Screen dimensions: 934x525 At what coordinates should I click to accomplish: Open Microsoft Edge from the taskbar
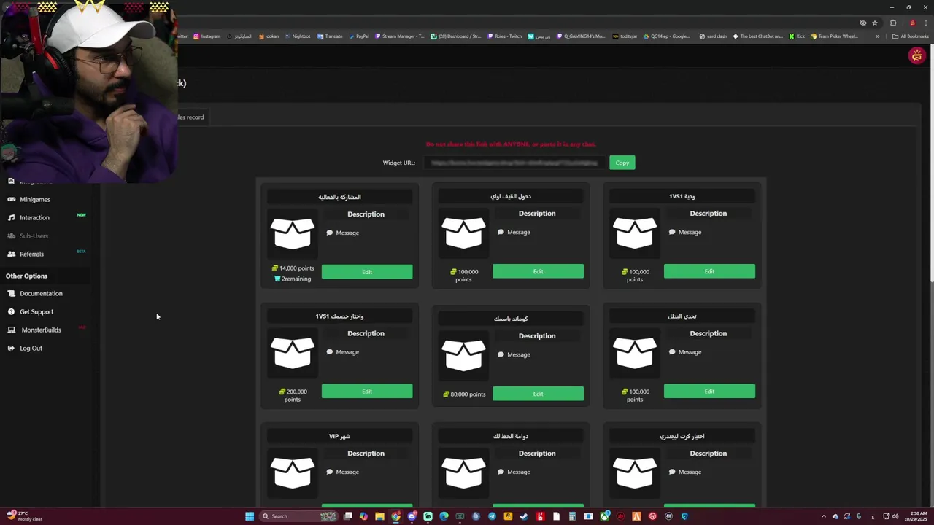pos(444,516)
